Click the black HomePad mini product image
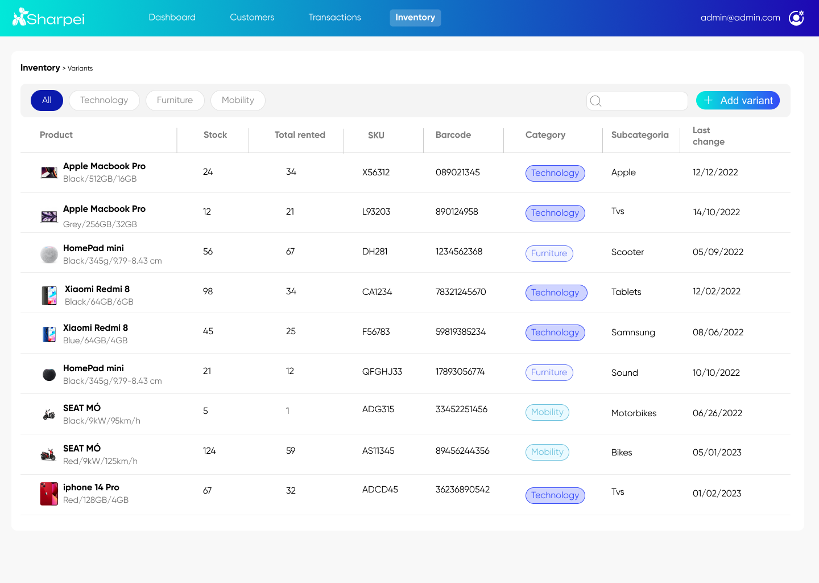Screen dimensions: 819x583 point(49,374)
